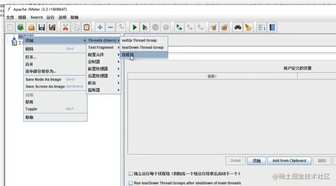This screenshot has height=186, width=336.
Task: Choose 帮助 at context menu bottom
Action: pyautogui.click(x=55, y=117)
